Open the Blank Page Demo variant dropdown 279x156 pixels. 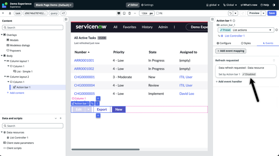click(x=54, y=5)
